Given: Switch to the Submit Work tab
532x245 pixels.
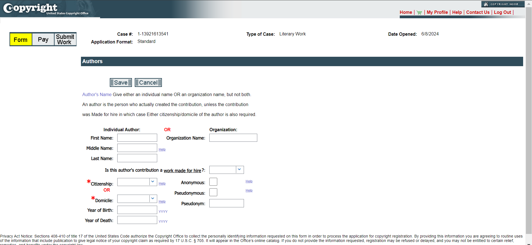Looking at the screenshot, I should (x=65, y=40).
